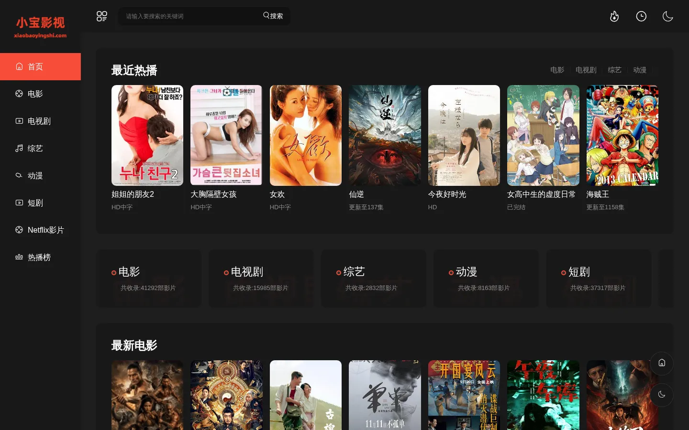This screenshot has height=430, width=689.
Task: Focus the keyword search input field
Action: (191, 16)
